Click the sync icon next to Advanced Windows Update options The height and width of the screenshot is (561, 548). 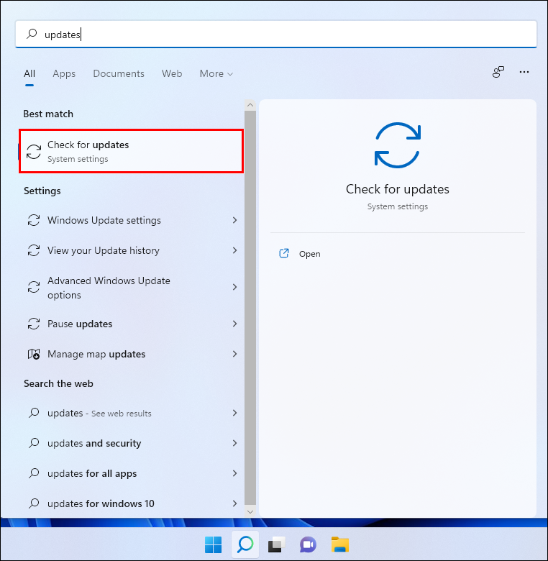click(x=34, y=287)
